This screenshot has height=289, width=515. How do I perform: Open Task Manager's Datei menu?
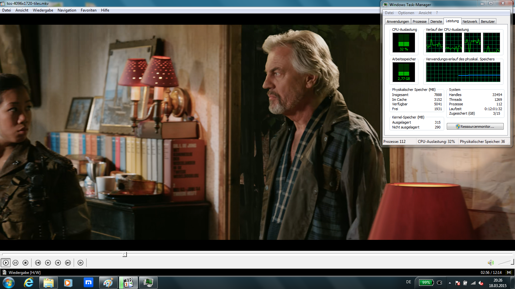point(389,13)
